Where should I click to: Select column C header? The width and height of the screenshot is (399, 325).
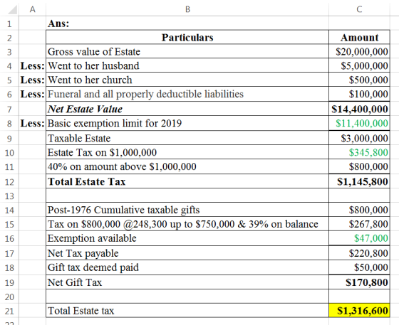(x=359, y=9)
